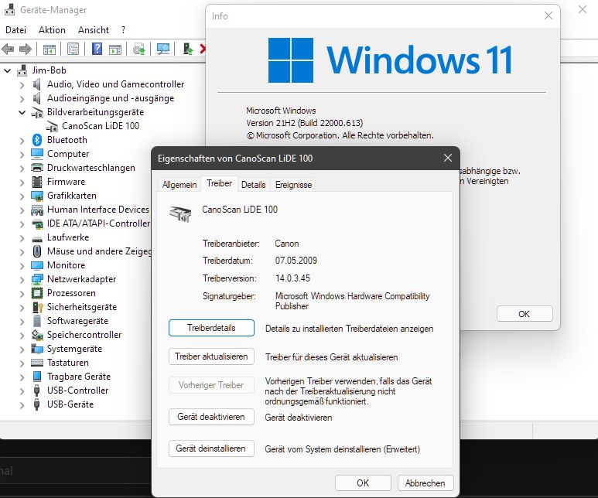Screen dimensions: 598x498
Task: Click the CanoScan LiDE 100 scanner icon in tree
Action: coord(52,126)
